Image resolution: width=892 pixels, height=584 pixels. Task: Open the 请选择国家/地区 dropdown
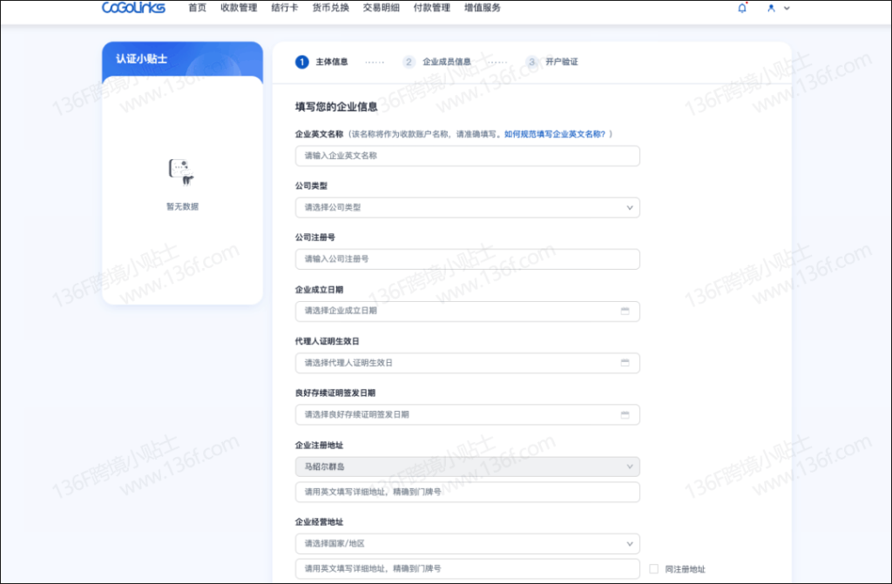pyautogui.click(x=467, y=544)
